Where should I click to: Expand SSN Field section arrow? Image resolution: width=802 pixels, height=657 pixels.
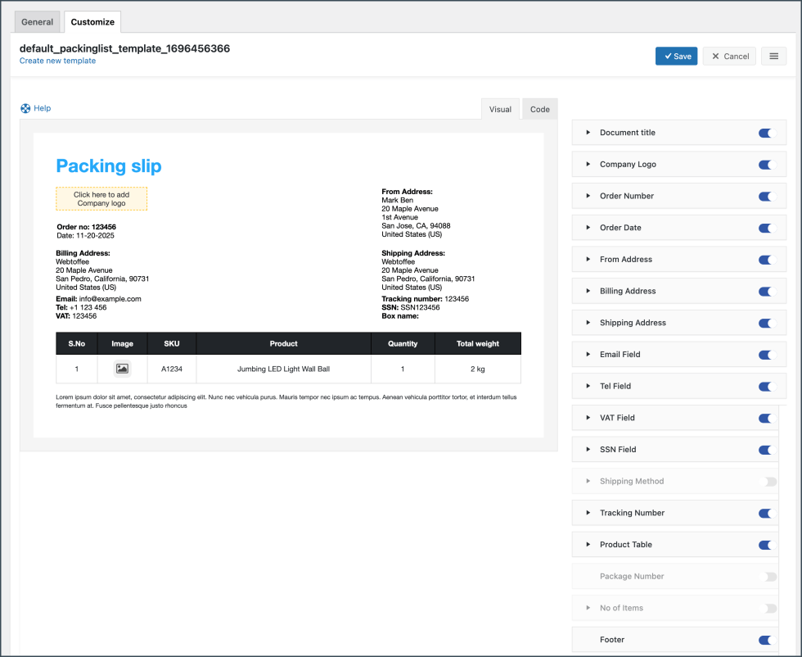pyautogui.click(x=588, y=450)
